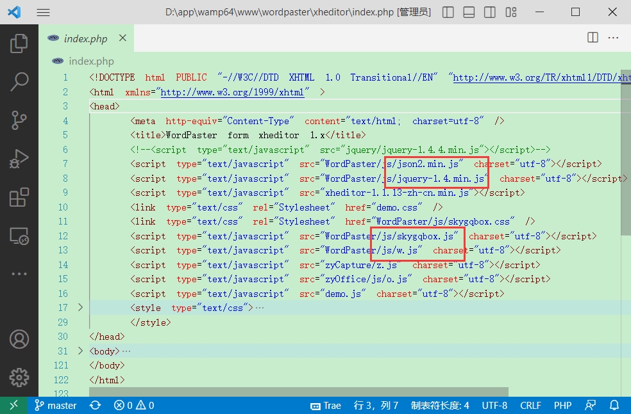Click the master branch in status bar

coord(56,405)
